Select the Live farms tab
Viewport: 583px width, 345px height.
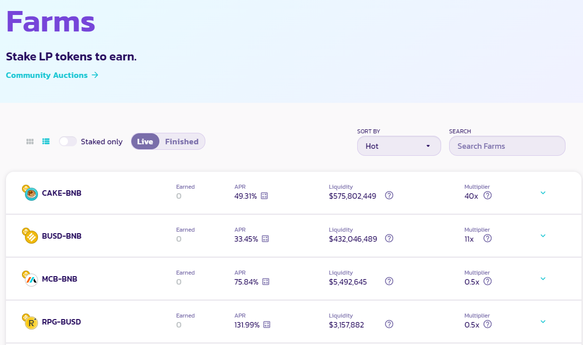coord(145,142)
